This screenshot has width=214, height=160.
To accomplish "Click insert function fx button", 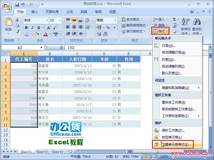I will [x=62, y=47].
